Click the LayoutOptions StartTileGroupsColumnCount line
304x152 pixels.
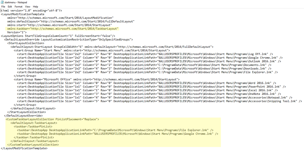click(58, 36)
